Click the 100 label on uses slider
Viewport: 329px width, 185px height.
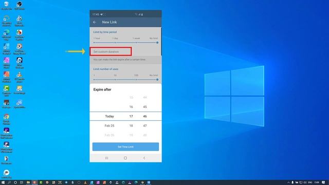(x=136, y=75)
